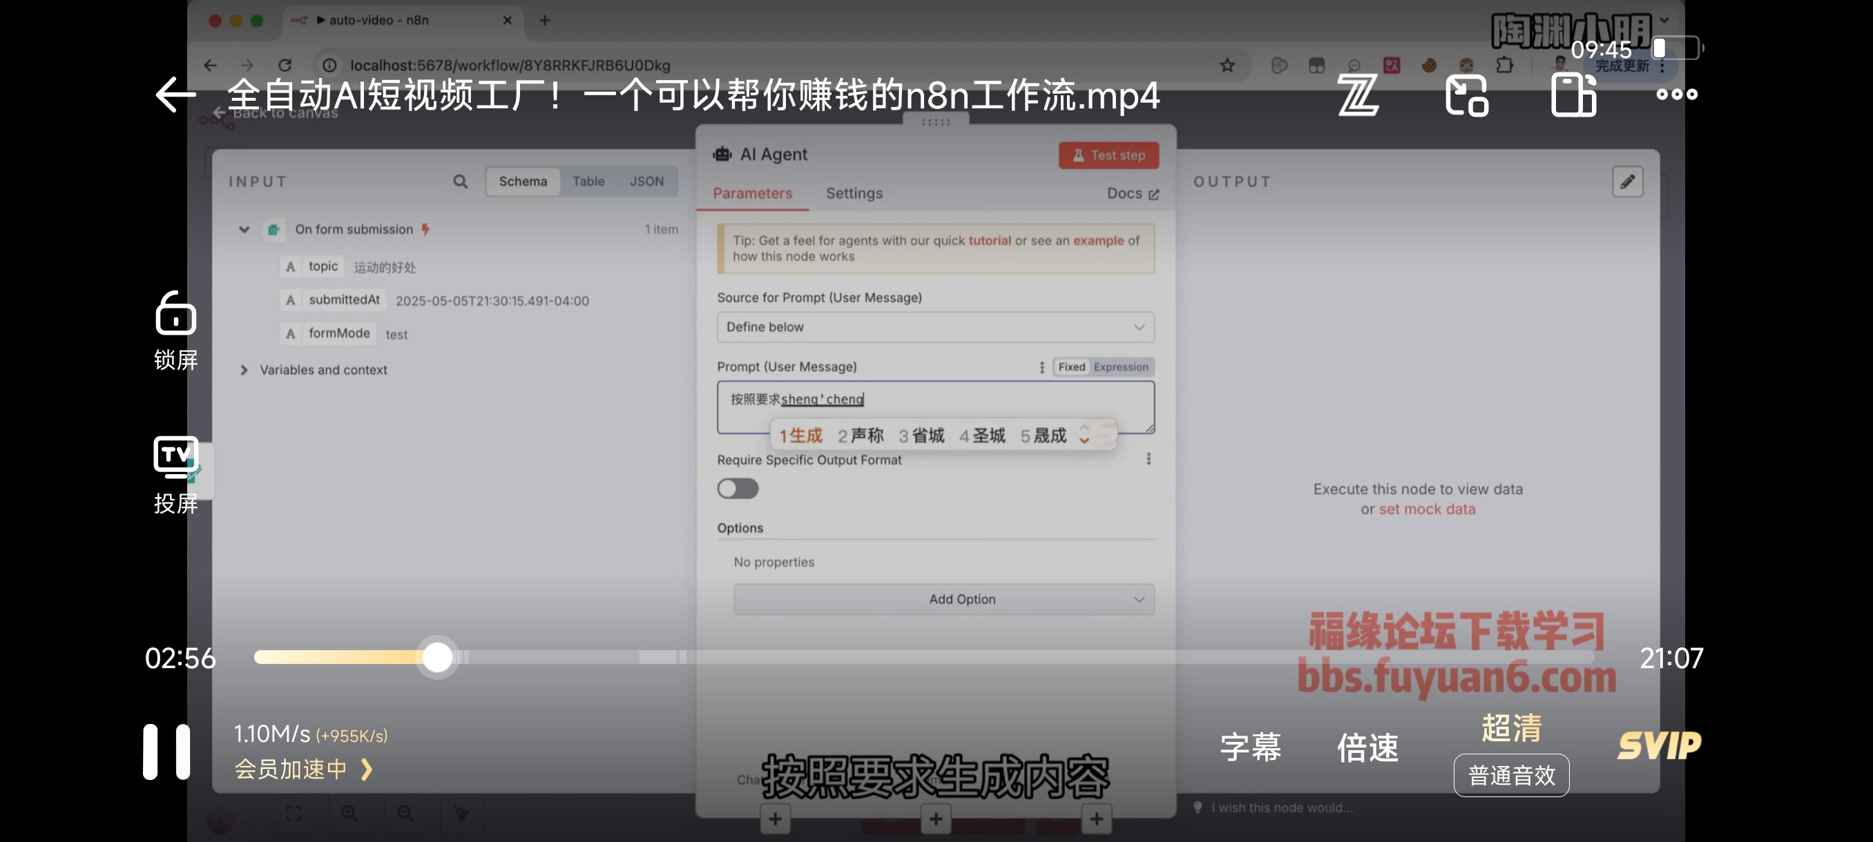This screenshot has width=1873, height=842.
Task: Pause the video playback
Action: tap(166, 752)
